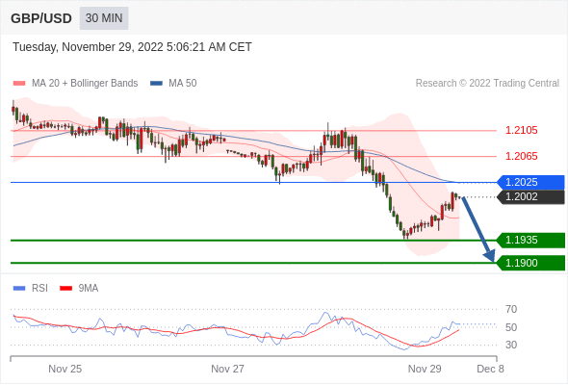This screenshot has width=568, height=385.
Task: Click the MA 20 + Bollinger Bands label
Action: (85, 84)
